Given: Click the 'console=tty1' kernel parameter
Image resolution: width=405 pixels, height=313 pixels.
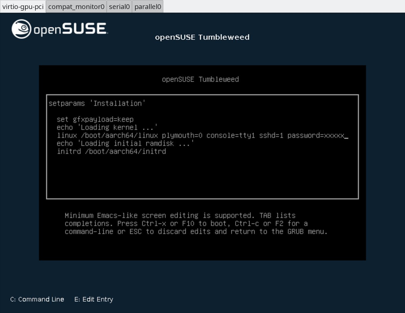Looking at the screenshot, I should (x=231, y=135).
